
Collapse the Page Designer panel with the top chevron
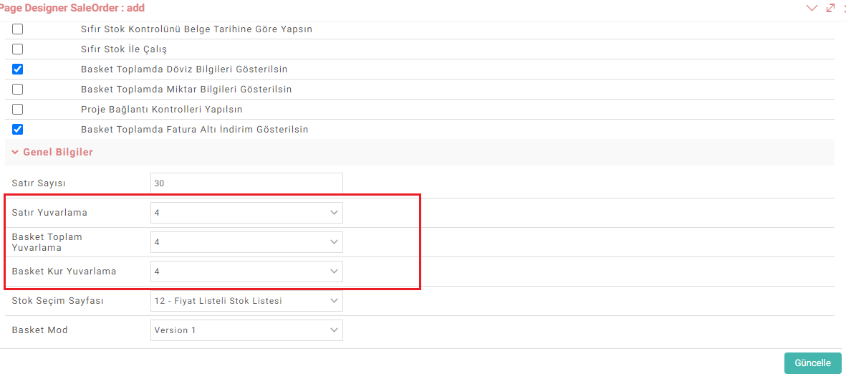pos(812,8)
